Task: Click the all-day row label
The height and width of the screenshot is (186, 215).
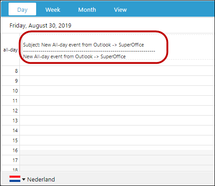Action: pyautogui.click(x=10, y=50)
